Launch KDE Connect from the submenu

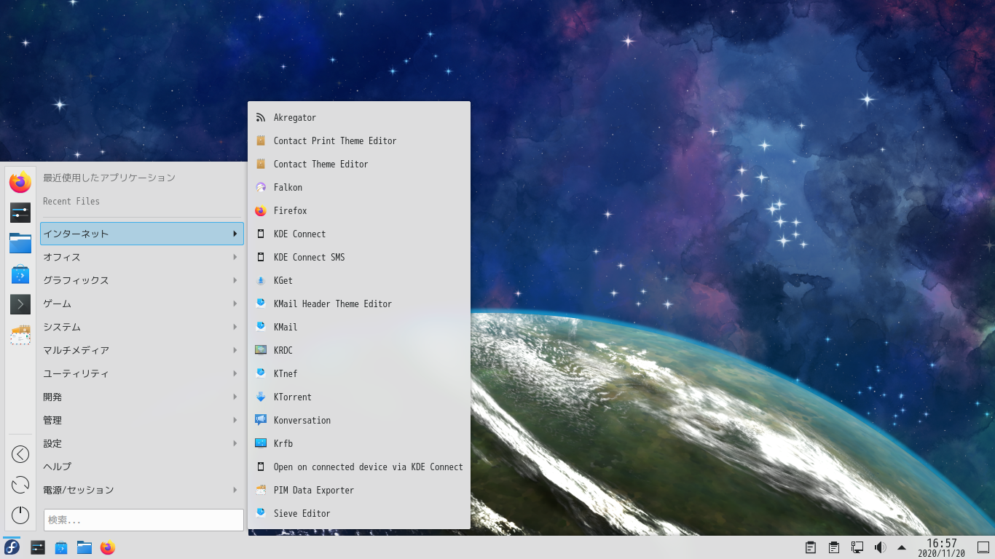click(x=359, y=234)
